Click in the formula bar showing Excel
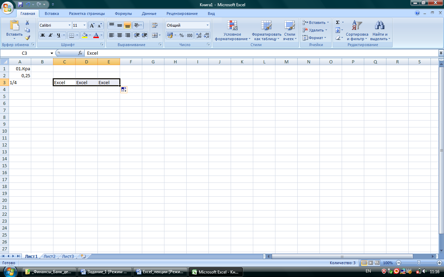The width and height of the screenshot is (444, 277). pos(261,53)
